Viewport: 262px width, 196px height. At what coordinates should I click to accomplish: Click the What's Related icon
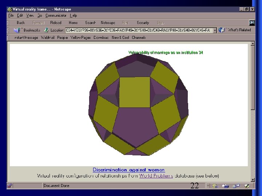(x=222, y=30)
